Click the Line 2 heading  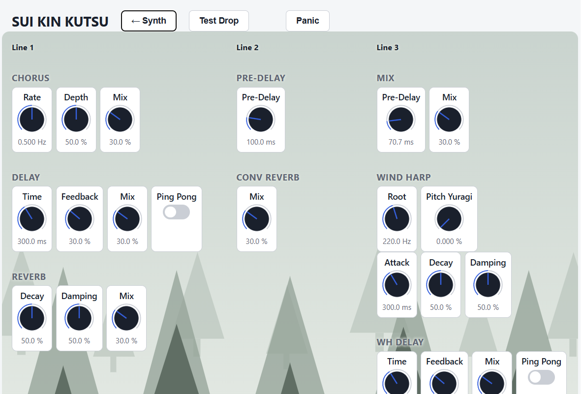coord(247,47)
